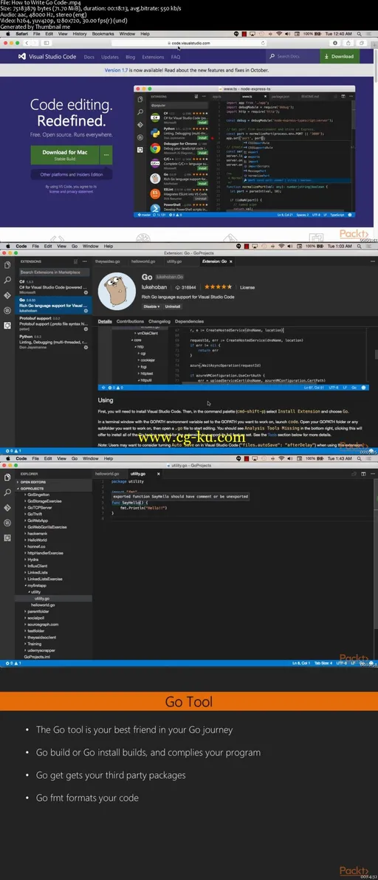The width and height of the screenshot is (378, 880).
Task: Click Uninstall button for the Go extension
Action: (x=173, y=306)
